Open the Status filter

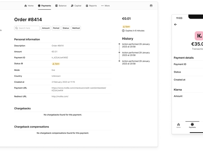66,28
